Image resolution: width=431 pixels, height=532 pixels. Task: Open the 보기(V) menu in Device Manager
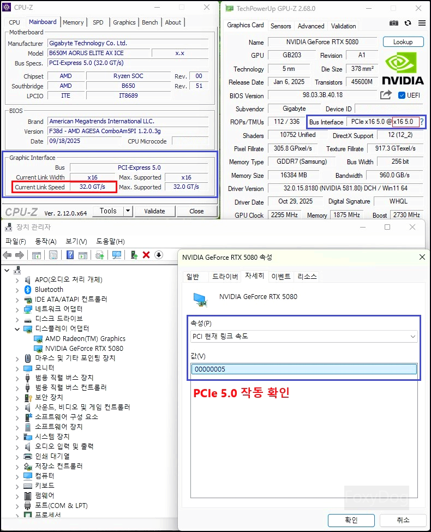point(76,241)
